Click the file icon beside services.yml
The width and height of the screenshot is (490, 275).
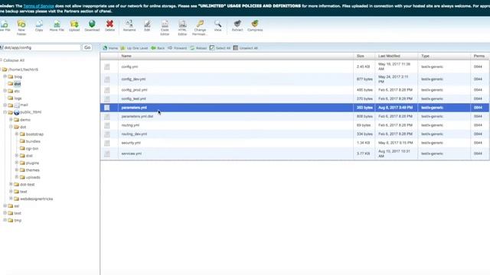pos(107,154)
